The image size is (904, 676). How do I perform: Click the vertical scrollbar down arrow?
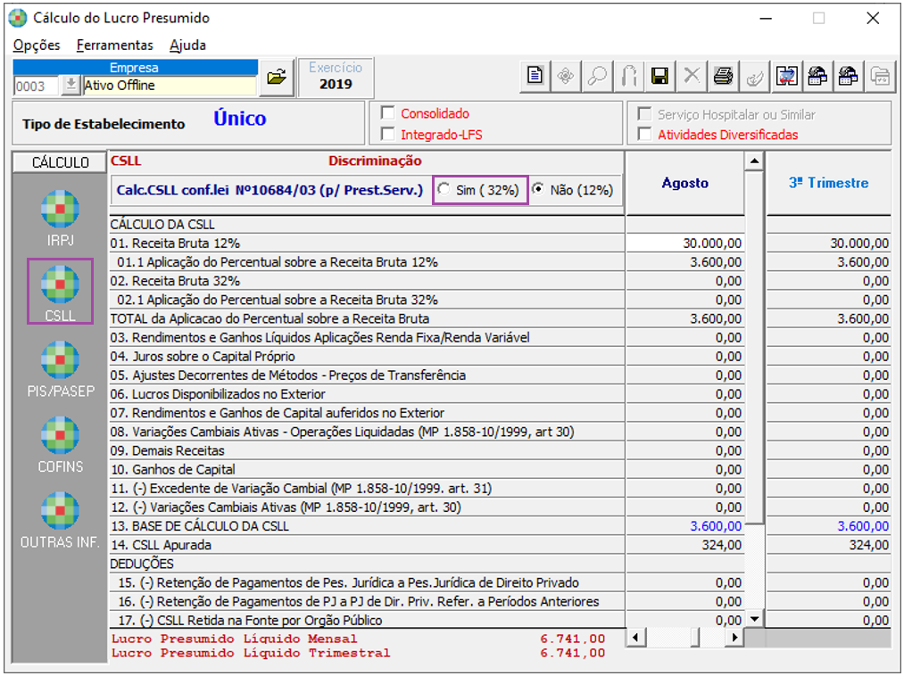[753, 619]
